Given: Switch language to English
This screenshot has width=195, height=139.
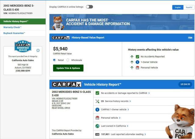Looking at the screenshot, I should pos(178,7).
